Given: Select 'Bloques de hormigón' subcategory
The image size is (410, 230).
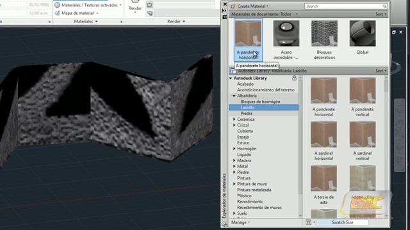Looking at the screenshot, I should coord(260,102).
